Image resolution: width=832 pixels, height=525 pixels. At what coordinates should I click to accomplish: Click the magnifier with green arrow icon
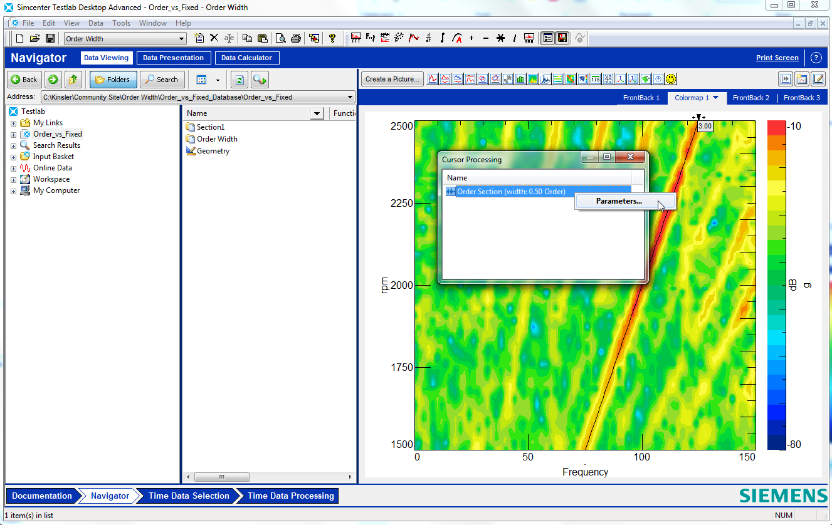(260, 80)
